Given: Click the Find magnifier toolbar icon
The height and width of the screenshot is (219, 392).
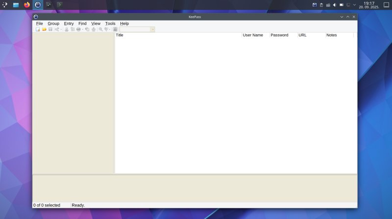Looking at the screenshot, I should tap(101, 29).
